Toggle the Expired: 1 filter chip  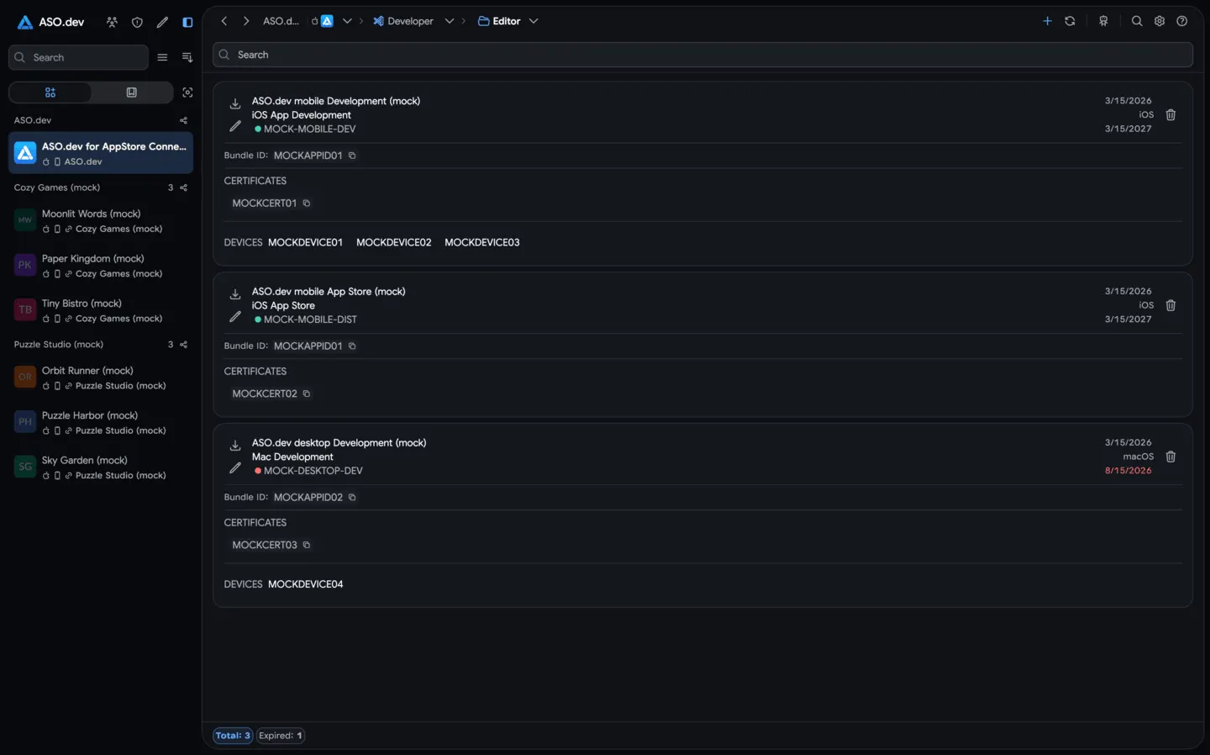(281, 736)
